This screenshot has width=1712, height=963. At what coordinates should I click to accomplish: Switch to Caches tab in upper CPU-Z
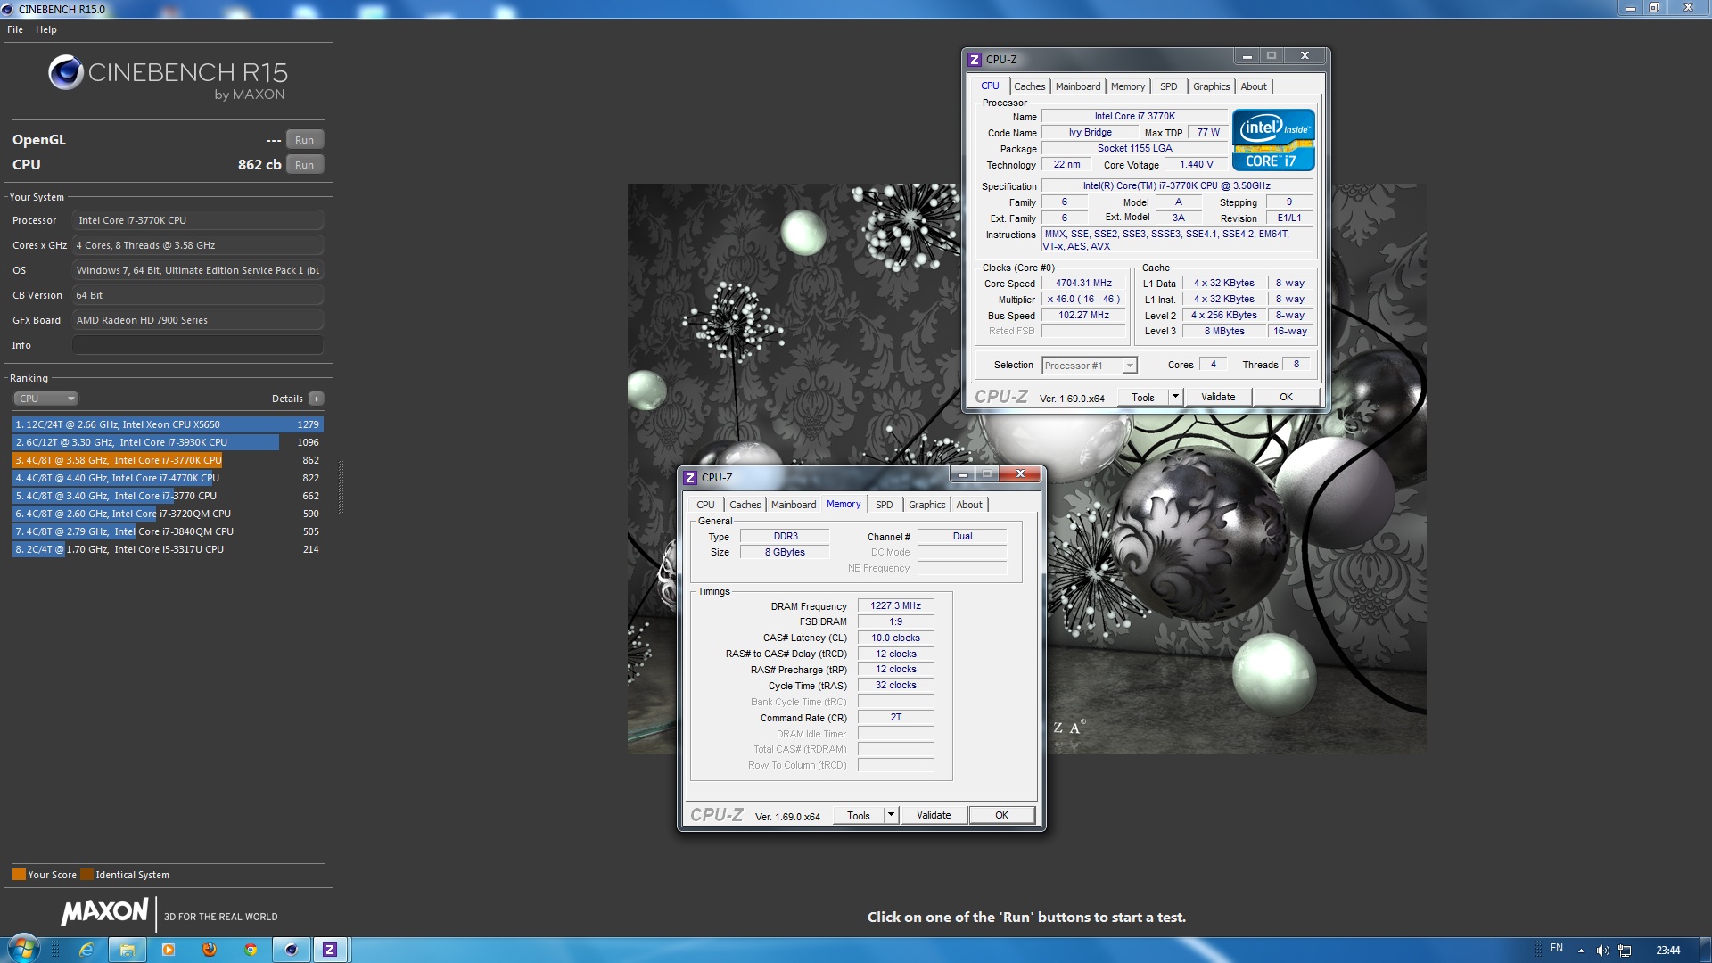pyautogui.click(x=1029, y=86)
